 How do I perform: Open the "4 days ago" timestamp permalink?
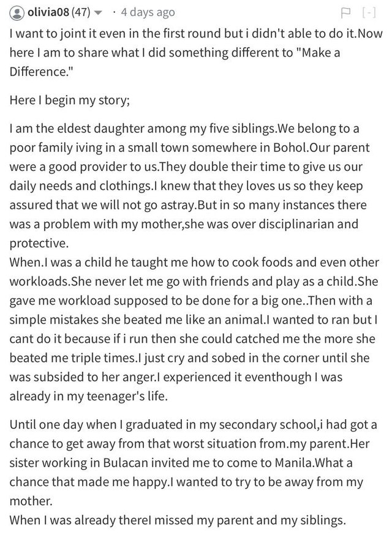coord(148,13)
